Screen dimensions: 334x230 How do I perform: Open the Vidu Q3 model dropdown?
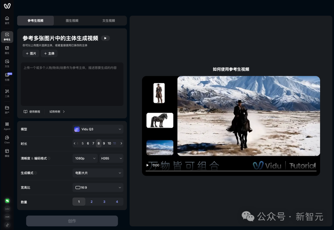(x=98, y=129)
